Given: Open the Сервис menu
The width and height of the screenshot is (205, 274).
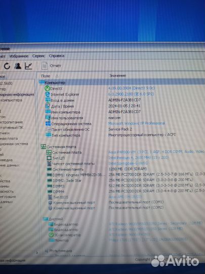Looking at the screenshot, I should [x=38, y=56].
